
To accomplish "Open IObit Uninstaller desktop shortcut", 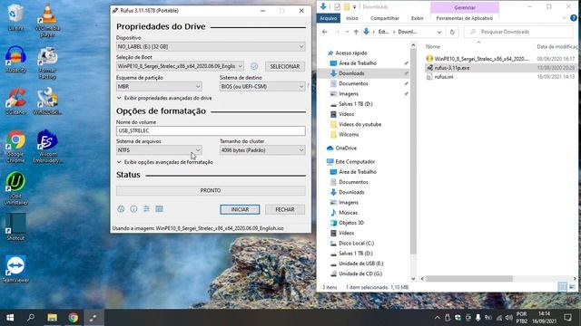I will click(x=15, y=188).
